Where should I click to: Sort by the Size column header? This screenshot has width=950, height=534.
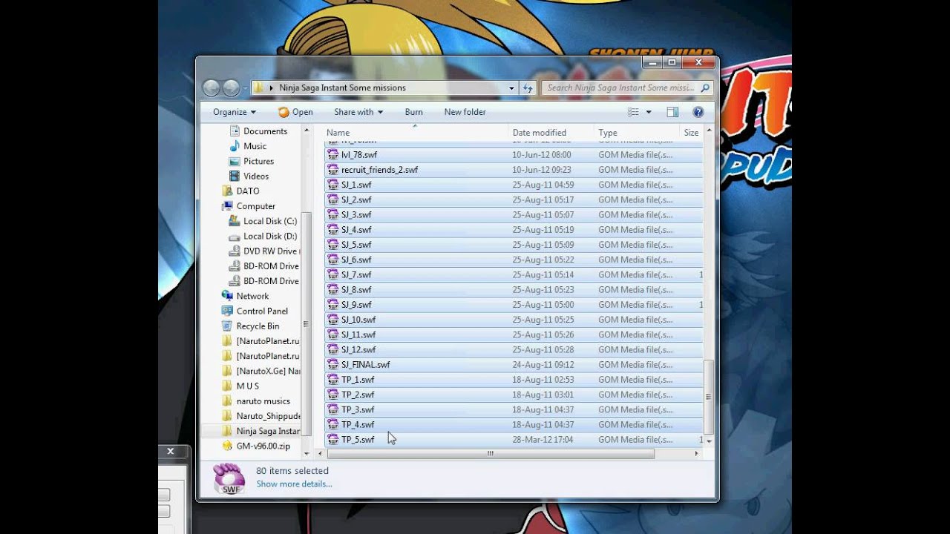click(x=691, y=133)
